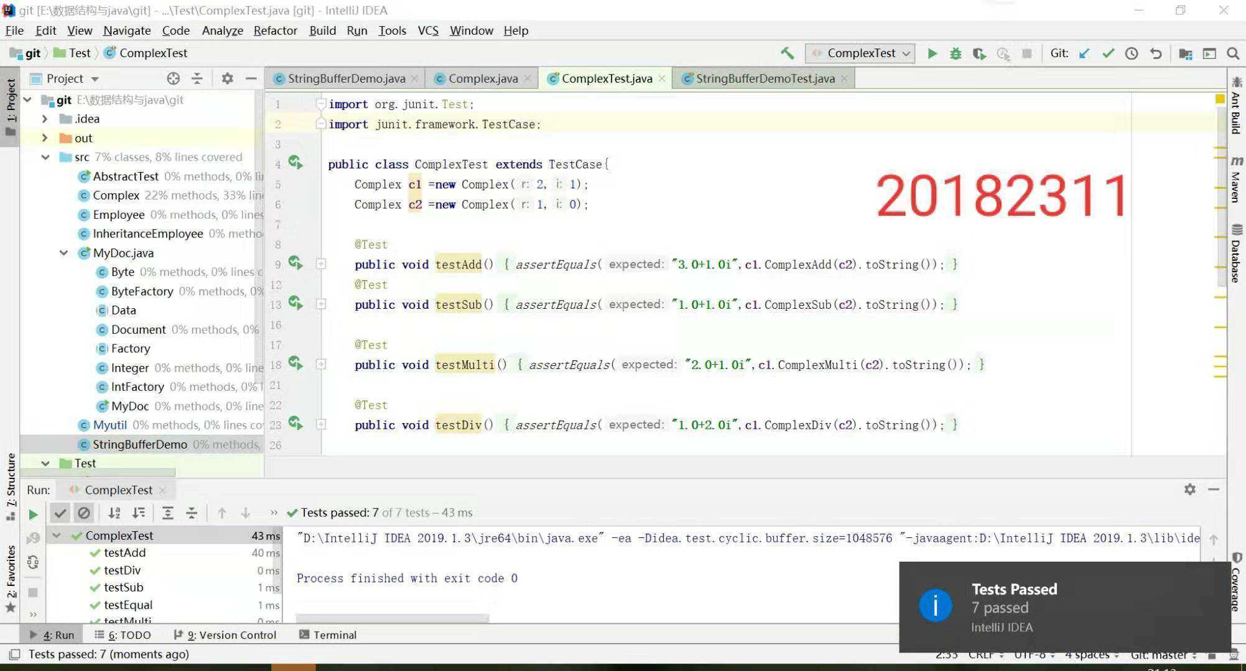Open the 6: TODO tool window
The width and height of the screenshot is (1246, 671).
pyautogui.click(x=123, y=635)
